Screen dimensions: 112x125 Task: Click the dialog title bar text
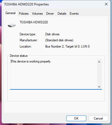point(26,4)
